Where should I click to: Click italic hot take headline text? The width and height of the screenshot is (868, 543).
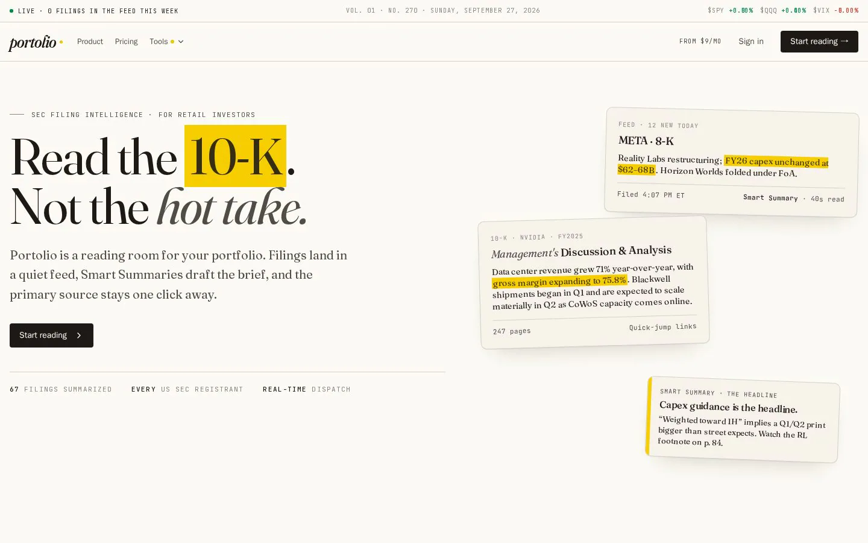point(232,208)
